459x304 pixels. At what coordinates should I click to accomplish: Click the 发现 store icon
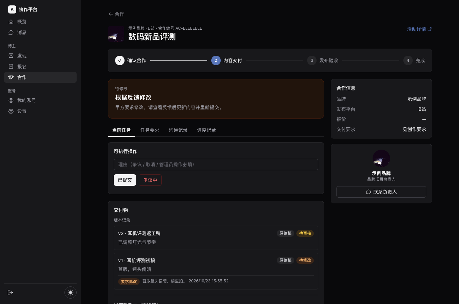[x=11, y=56]
